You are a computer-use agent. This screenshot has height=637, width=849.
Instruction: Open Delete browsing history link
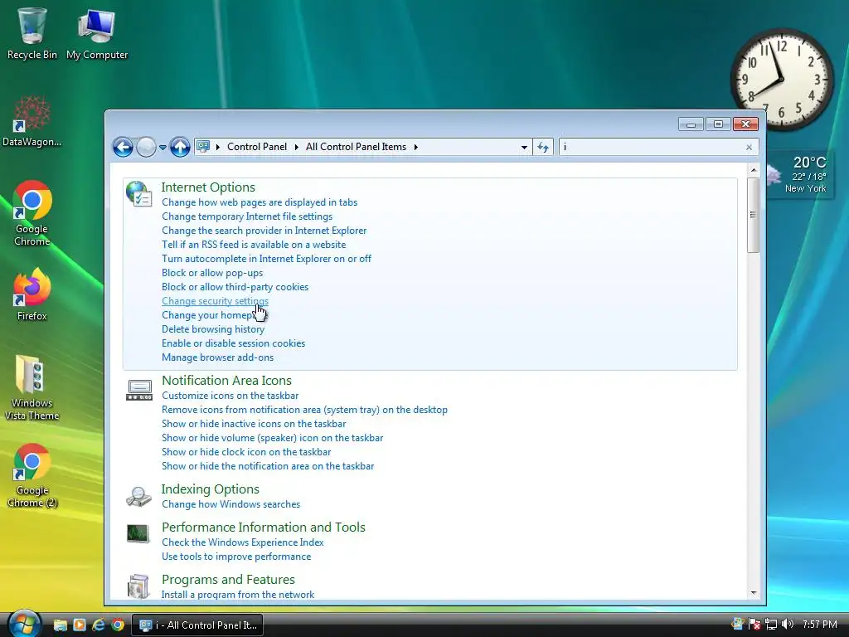point(213,329)
